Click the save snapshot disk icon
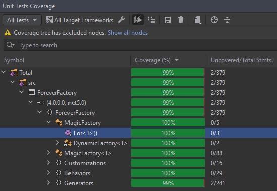 [x=168, y=20]
